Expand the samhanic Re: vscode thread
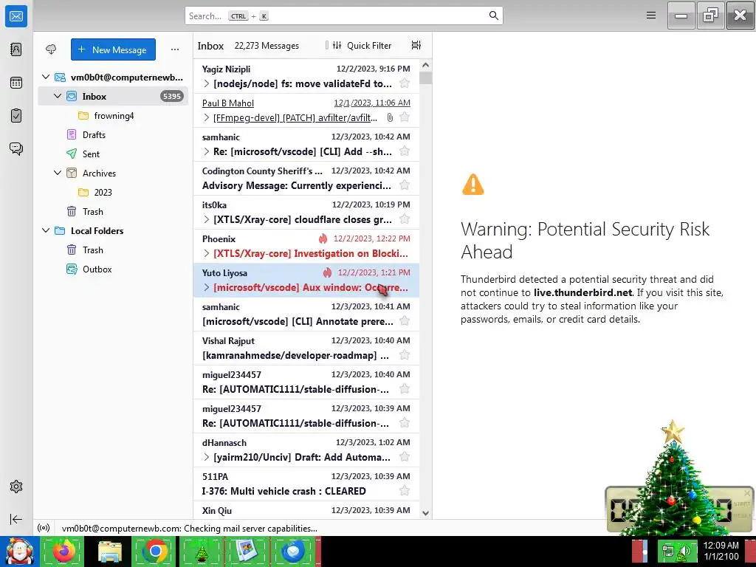 point(207,151)
